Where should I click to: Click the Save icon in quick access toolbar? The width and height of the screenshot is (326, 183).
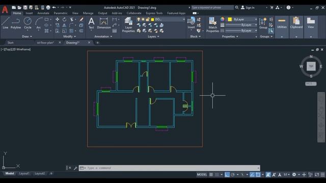coord(25,8)
